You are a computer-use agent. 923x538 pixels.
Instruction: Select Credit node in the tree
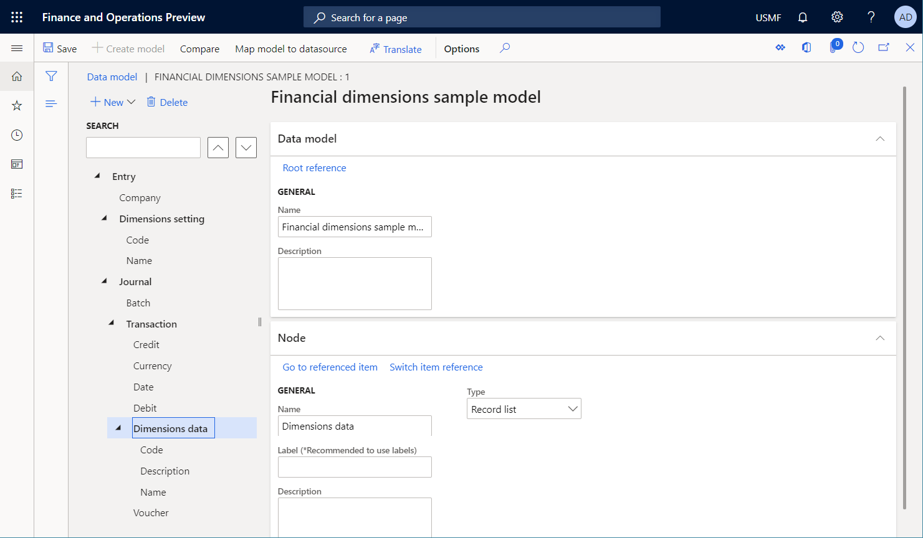pos(146,344)
